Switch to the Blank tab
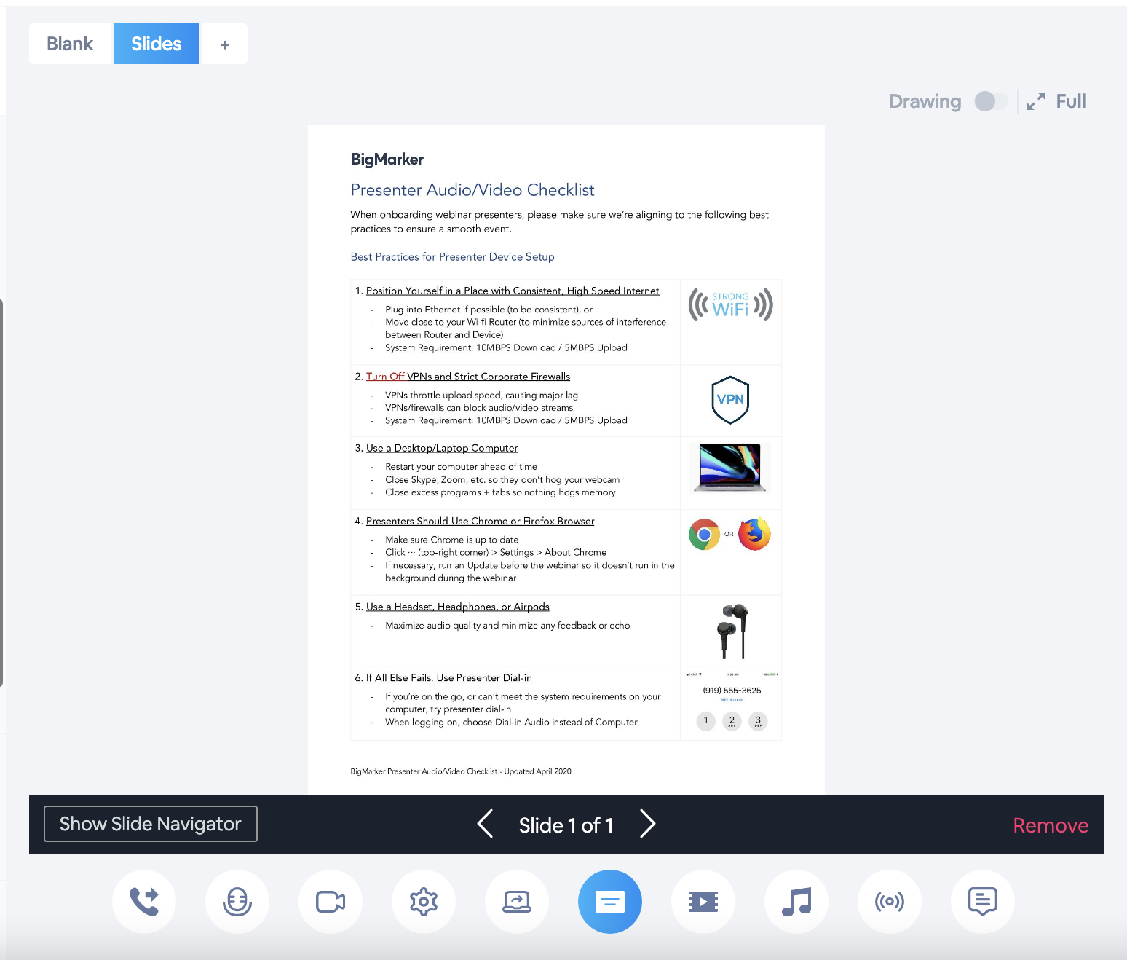Image resolution: width=1127 pixels, height=960 pixels. [70, 44]
